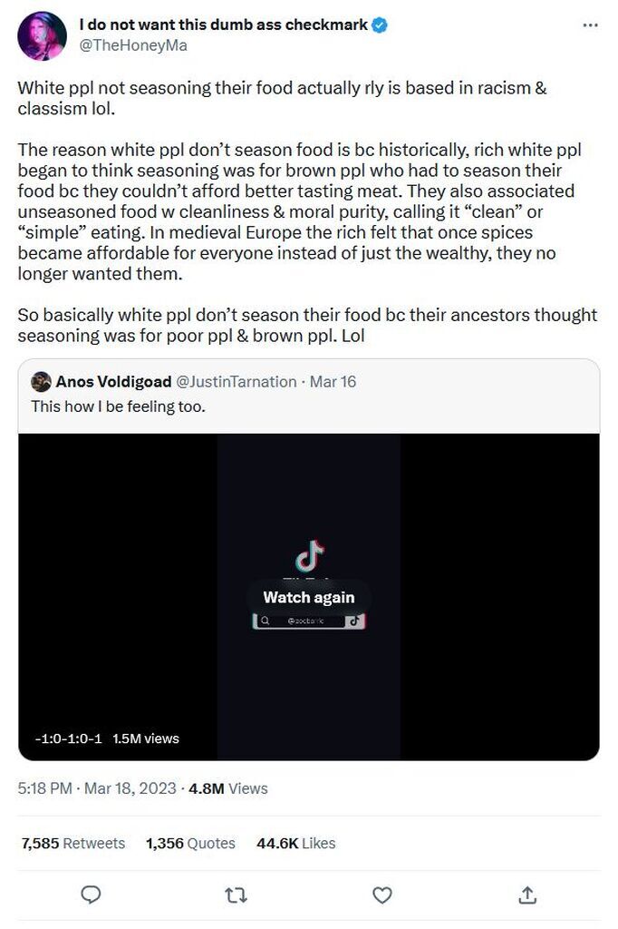Image resolution: width=618 pixels, height=929 pixels.
Task: Open the quoted tweet text 'This how I be feeling too.'
Action: 119,406
